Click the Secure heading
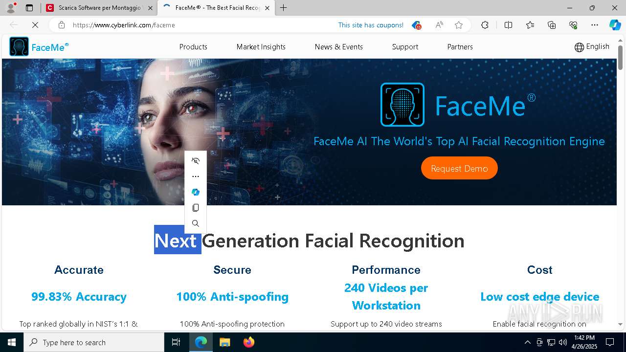626x352 pixels. coord(232,270)
